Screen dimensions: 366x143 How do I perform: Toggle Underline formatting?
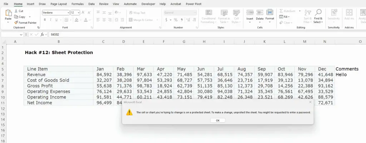point(56,20)
